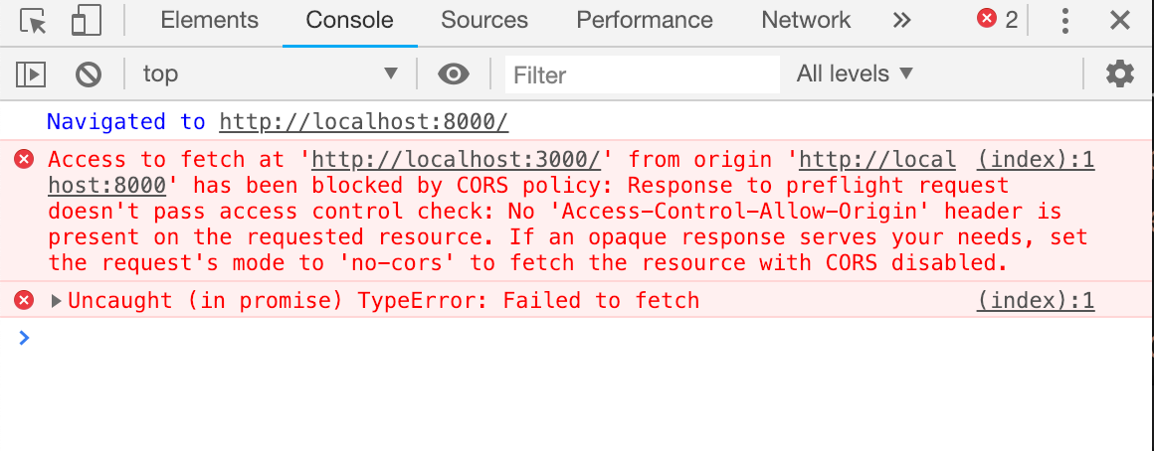Show the console sidebar panel icon
This screenshot has width=1154, height=451.
31,75
